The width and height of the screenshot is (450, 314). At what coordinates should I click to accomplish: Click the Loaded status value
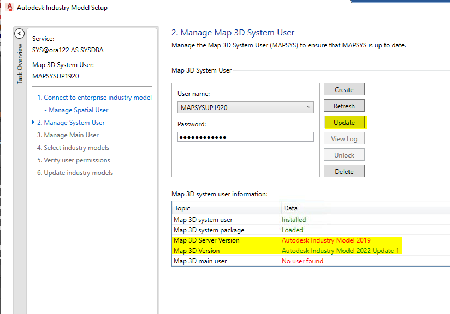tap(292, 230)
